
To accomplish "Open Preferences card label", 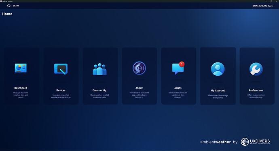I will click(x=256, y=90).
